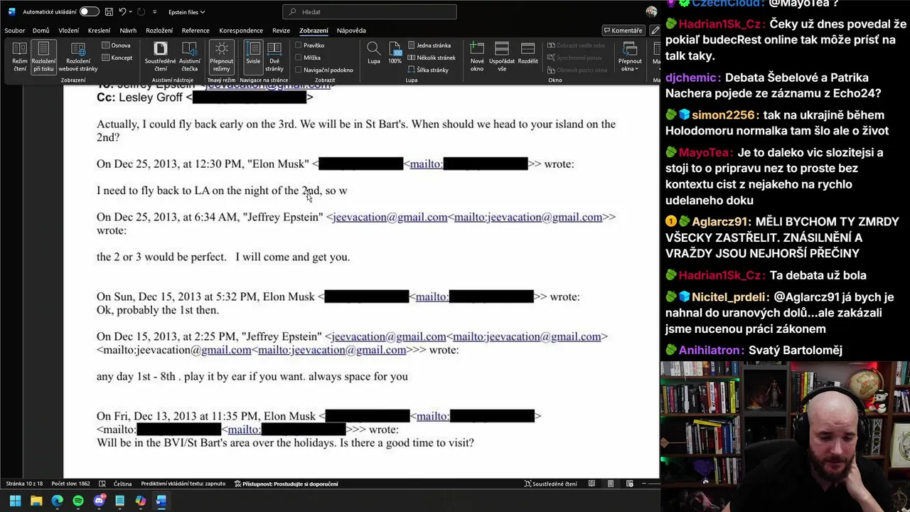Switch to Rozložení webové stránky view

coord(78,56)
